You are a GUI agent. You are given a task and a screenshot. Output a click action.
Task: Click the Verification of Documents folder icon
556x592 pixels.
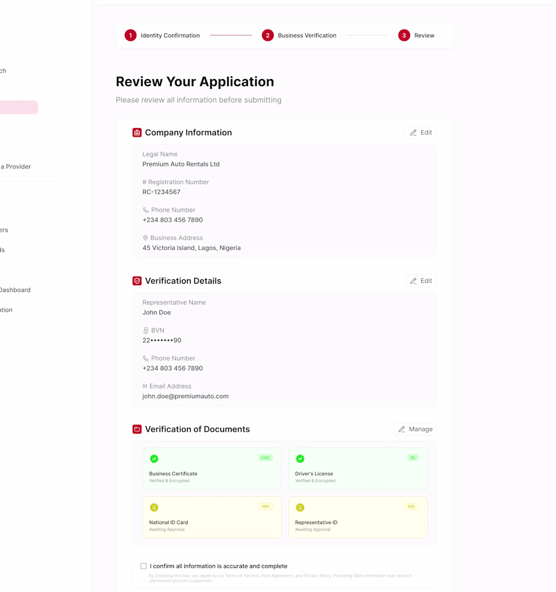(137, 429)
